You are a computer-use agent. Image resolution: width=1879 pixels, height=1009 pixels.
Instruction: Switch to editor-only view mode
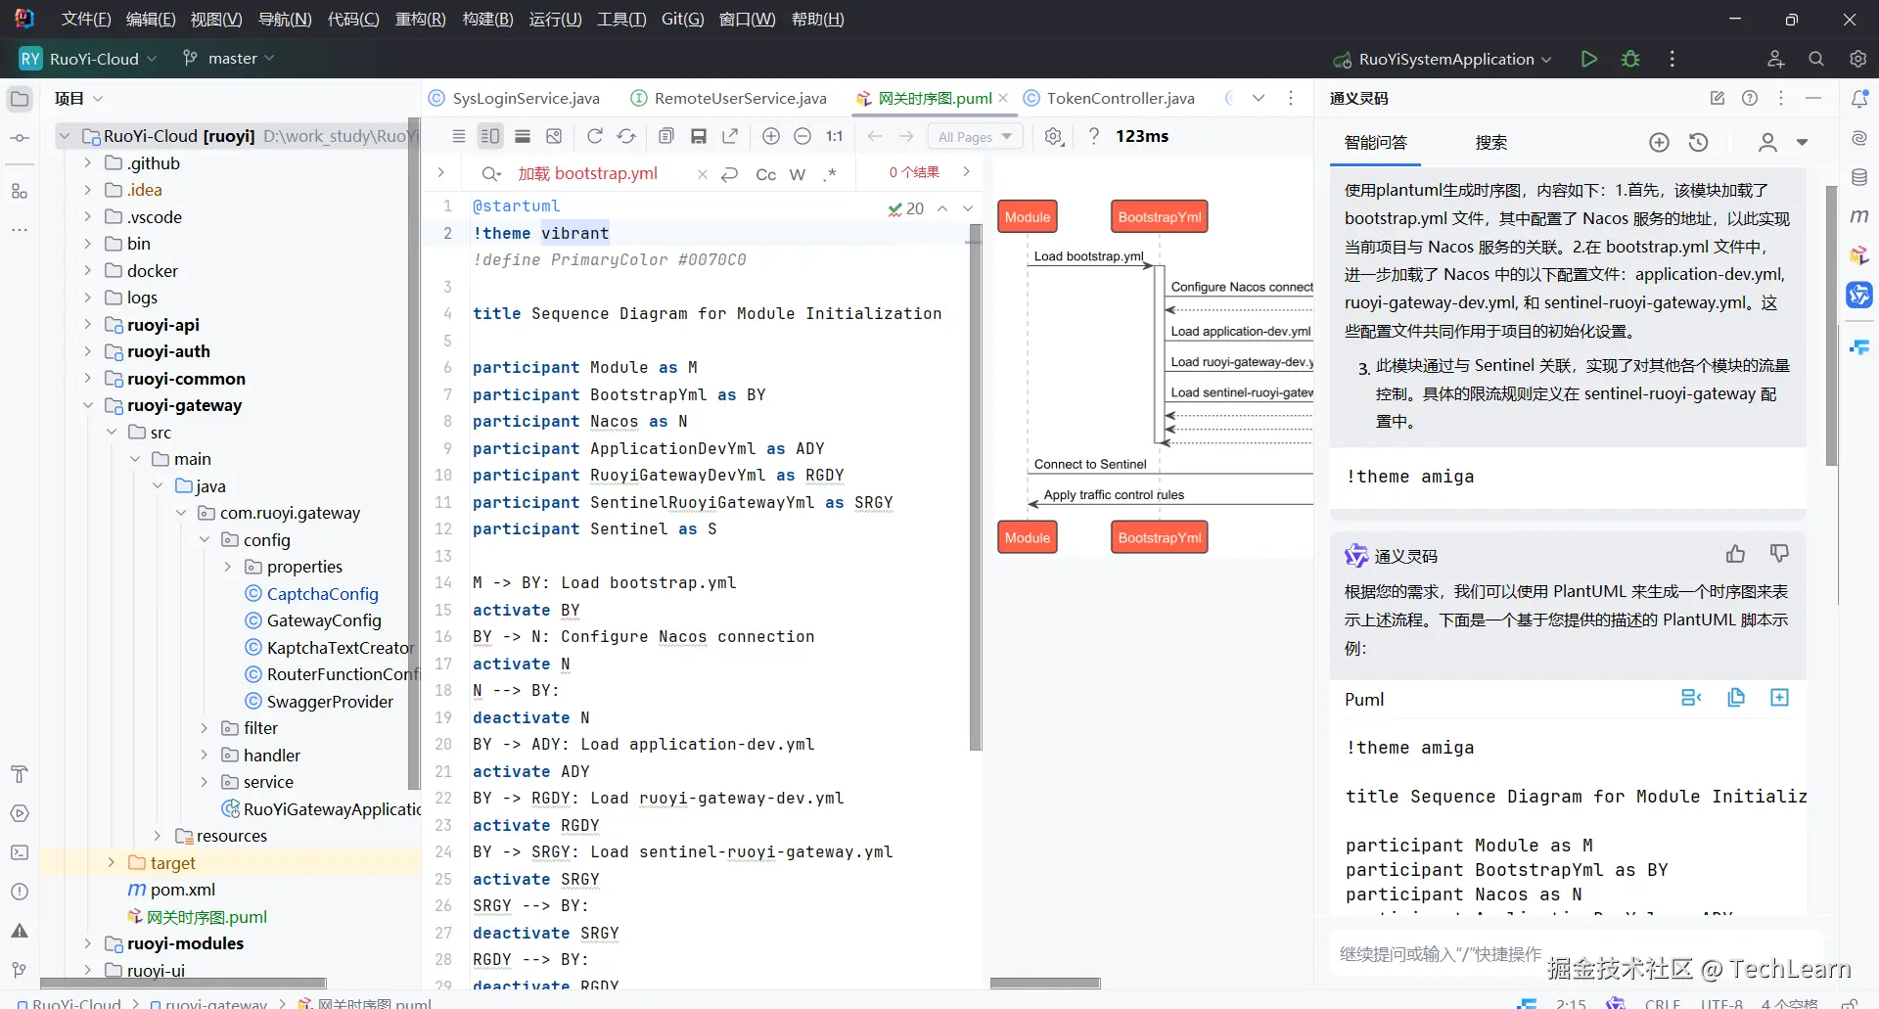point(459,136)
